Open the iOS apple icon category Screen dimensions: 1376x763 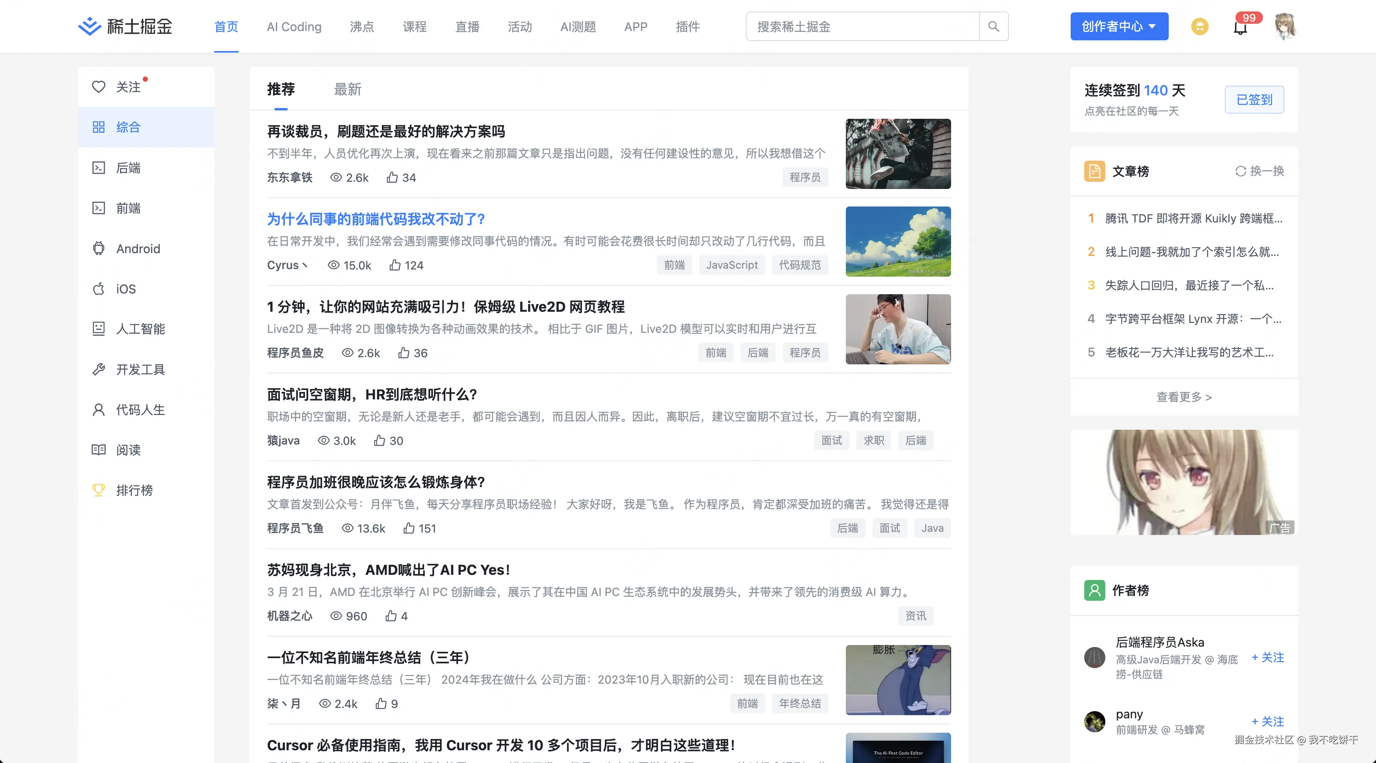pyautogui.click(x=99, y=289)
